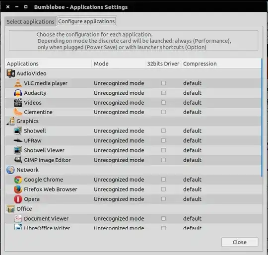The height and width of the screenshot is (255, 268).
Task: Click the Firefox Web Browser icon
Action: click(x=18, y=190)
